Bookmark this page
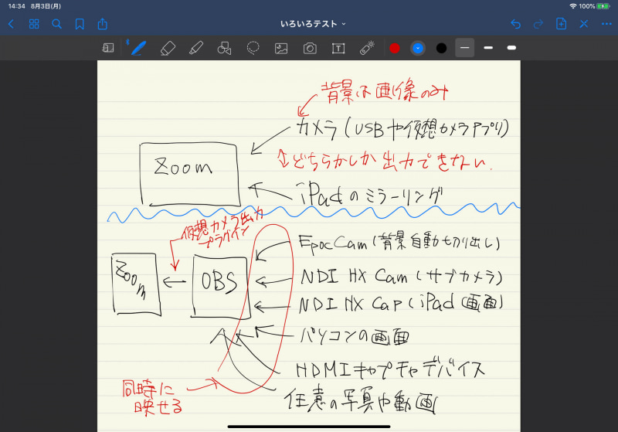This screenshot has width=618, height=432. pyautogui.click(x=80, y=24)
